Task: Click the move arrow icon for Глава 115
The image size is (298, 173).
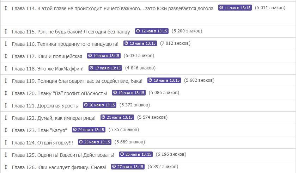Action: tap(6, 31)
